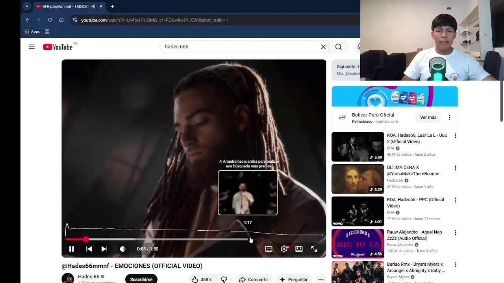The height and width of the screenshot is (283, 504).
Task: Open ROA channel under PPC video
Action: [391, 213]
